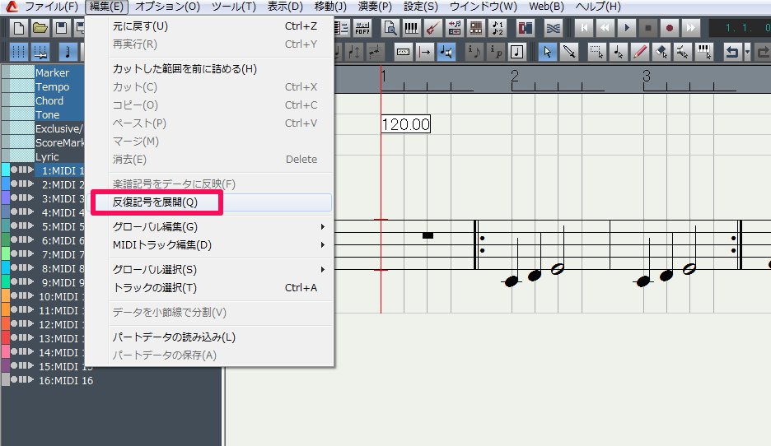Click the piano keyboard icon in top toolbar
Screen dimensions: 771x446
pos(411,28)
